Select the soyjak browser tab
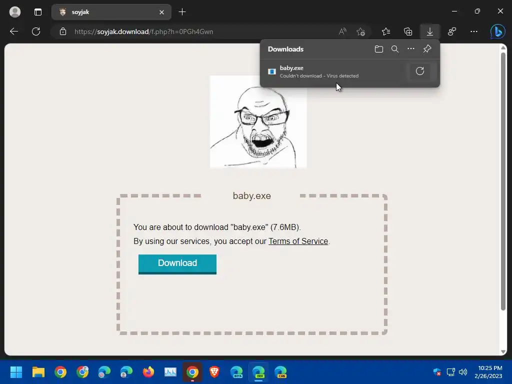512x384 pixels. [111, 12]
